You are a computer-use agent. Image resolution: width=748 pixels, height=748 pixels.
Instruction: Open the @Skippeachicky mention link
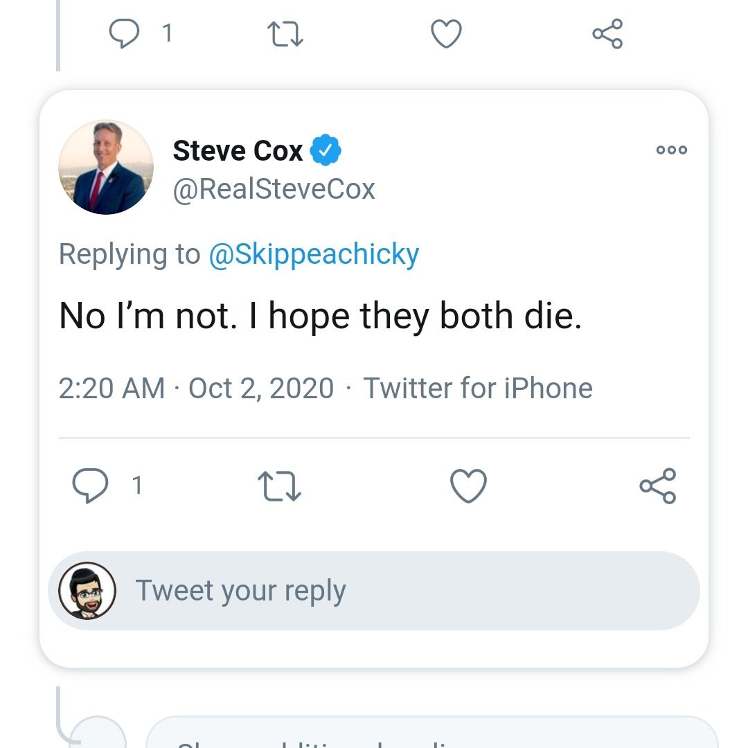click(x=314, y=254)
